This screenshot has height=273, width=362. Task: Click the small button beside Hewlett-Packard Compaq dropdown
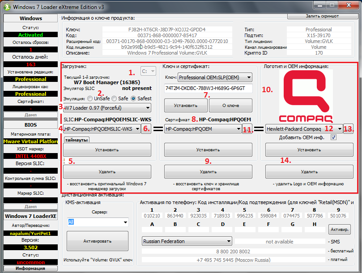(x=348, y=128)
